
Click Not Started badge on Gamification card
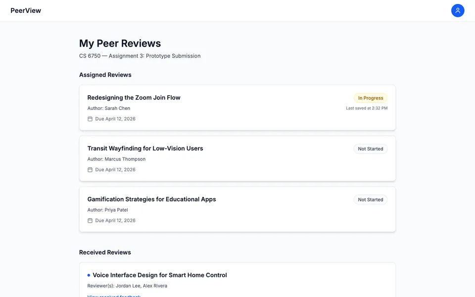tap(371, 199)
